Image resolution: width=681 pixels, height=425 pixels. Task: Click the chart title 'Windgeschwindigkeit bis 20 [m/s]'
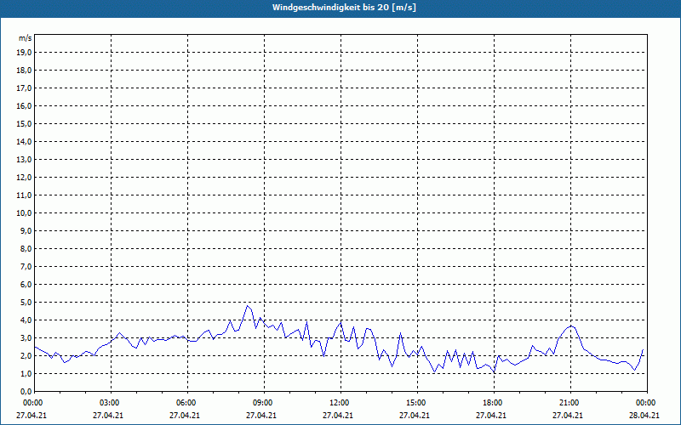coord(344,8)
